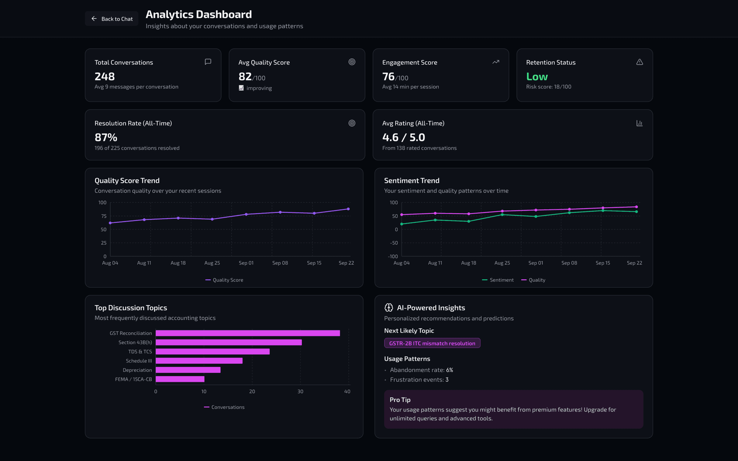Viewport: 738px width, 461px height.
Task: Click the GST Reconciliation axis label
Action: 131,333
